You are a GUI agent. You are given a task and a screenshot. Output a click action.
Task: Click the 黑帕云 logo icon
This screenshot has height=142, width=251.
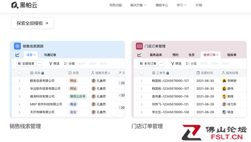15,5
